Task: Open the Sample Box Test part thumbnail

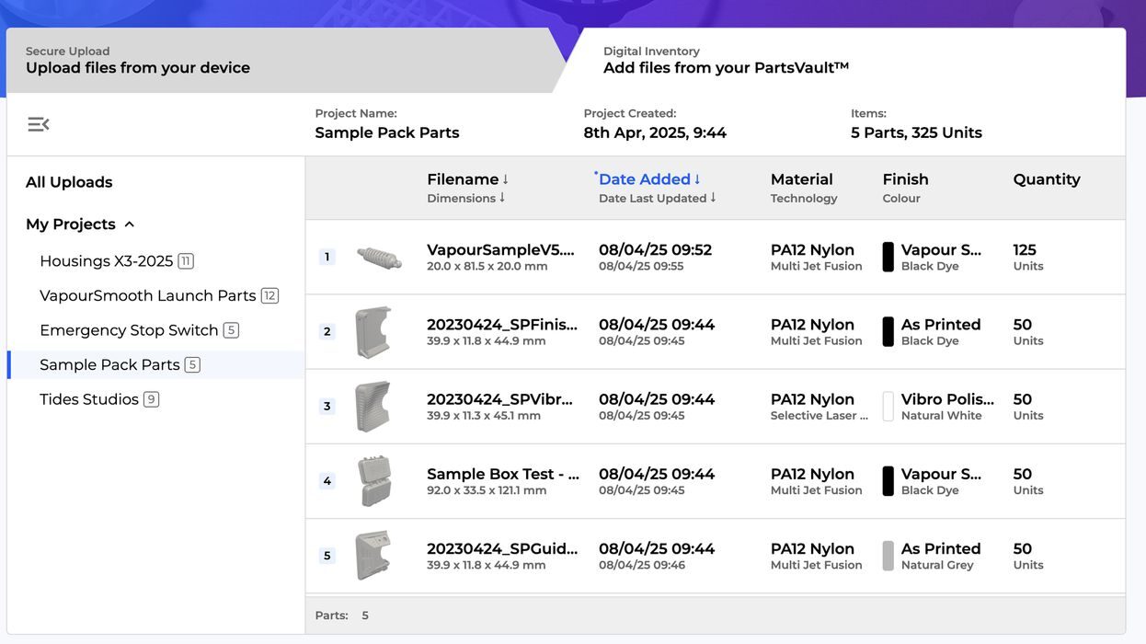Action: 374,481
